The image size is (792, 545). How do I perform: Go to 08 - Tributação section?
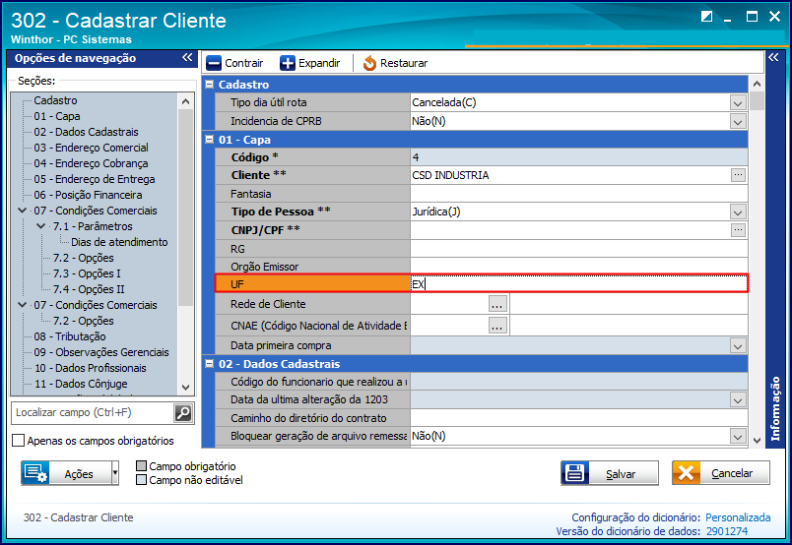pyautogui.click(x=70, y=336)
